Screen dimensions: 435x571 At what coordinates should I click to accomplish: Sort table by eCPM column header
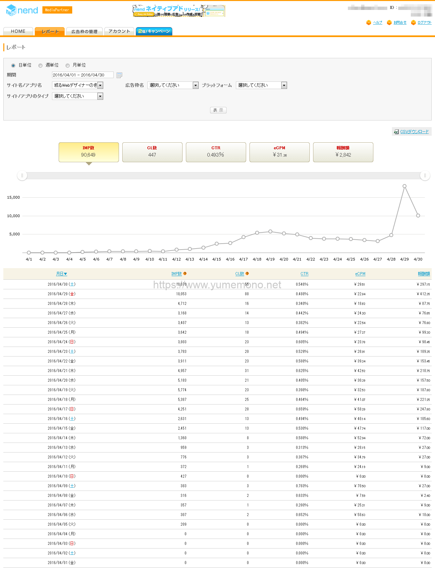[360, 274]
